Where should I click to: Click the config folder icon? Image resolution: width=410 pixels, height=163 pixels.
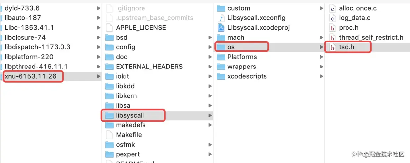point(109,47)
